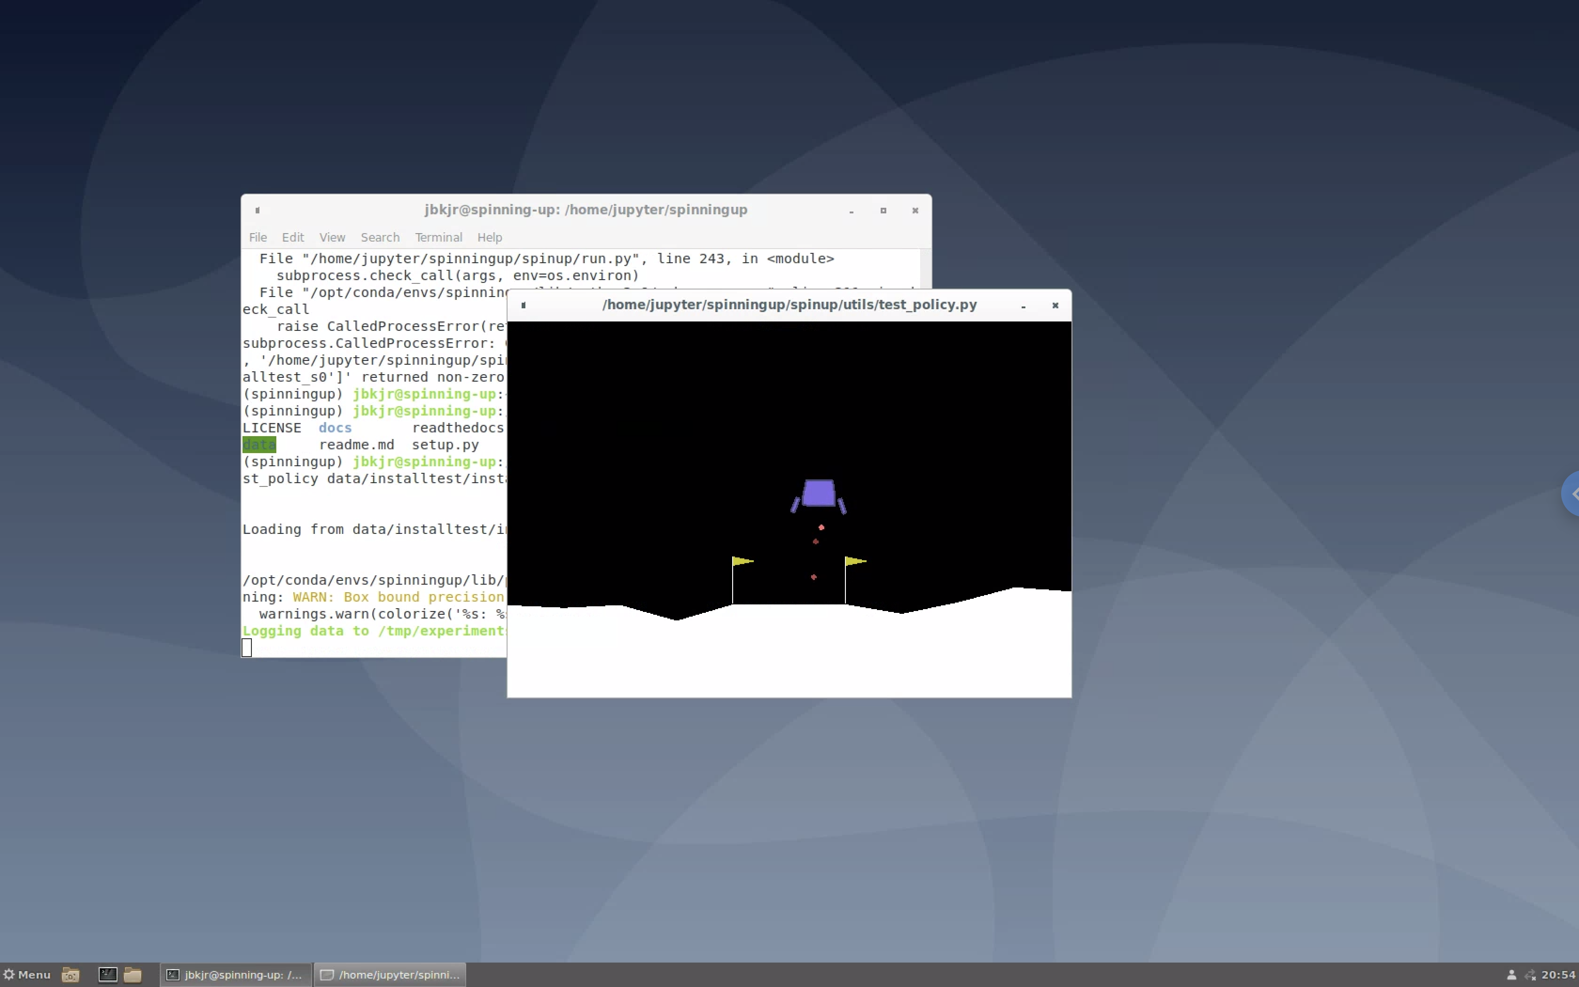Viewport: 1579px width, 987px height.
Task: Click 'raise CalledProcessError' line
Action: (x=391, y=326)
